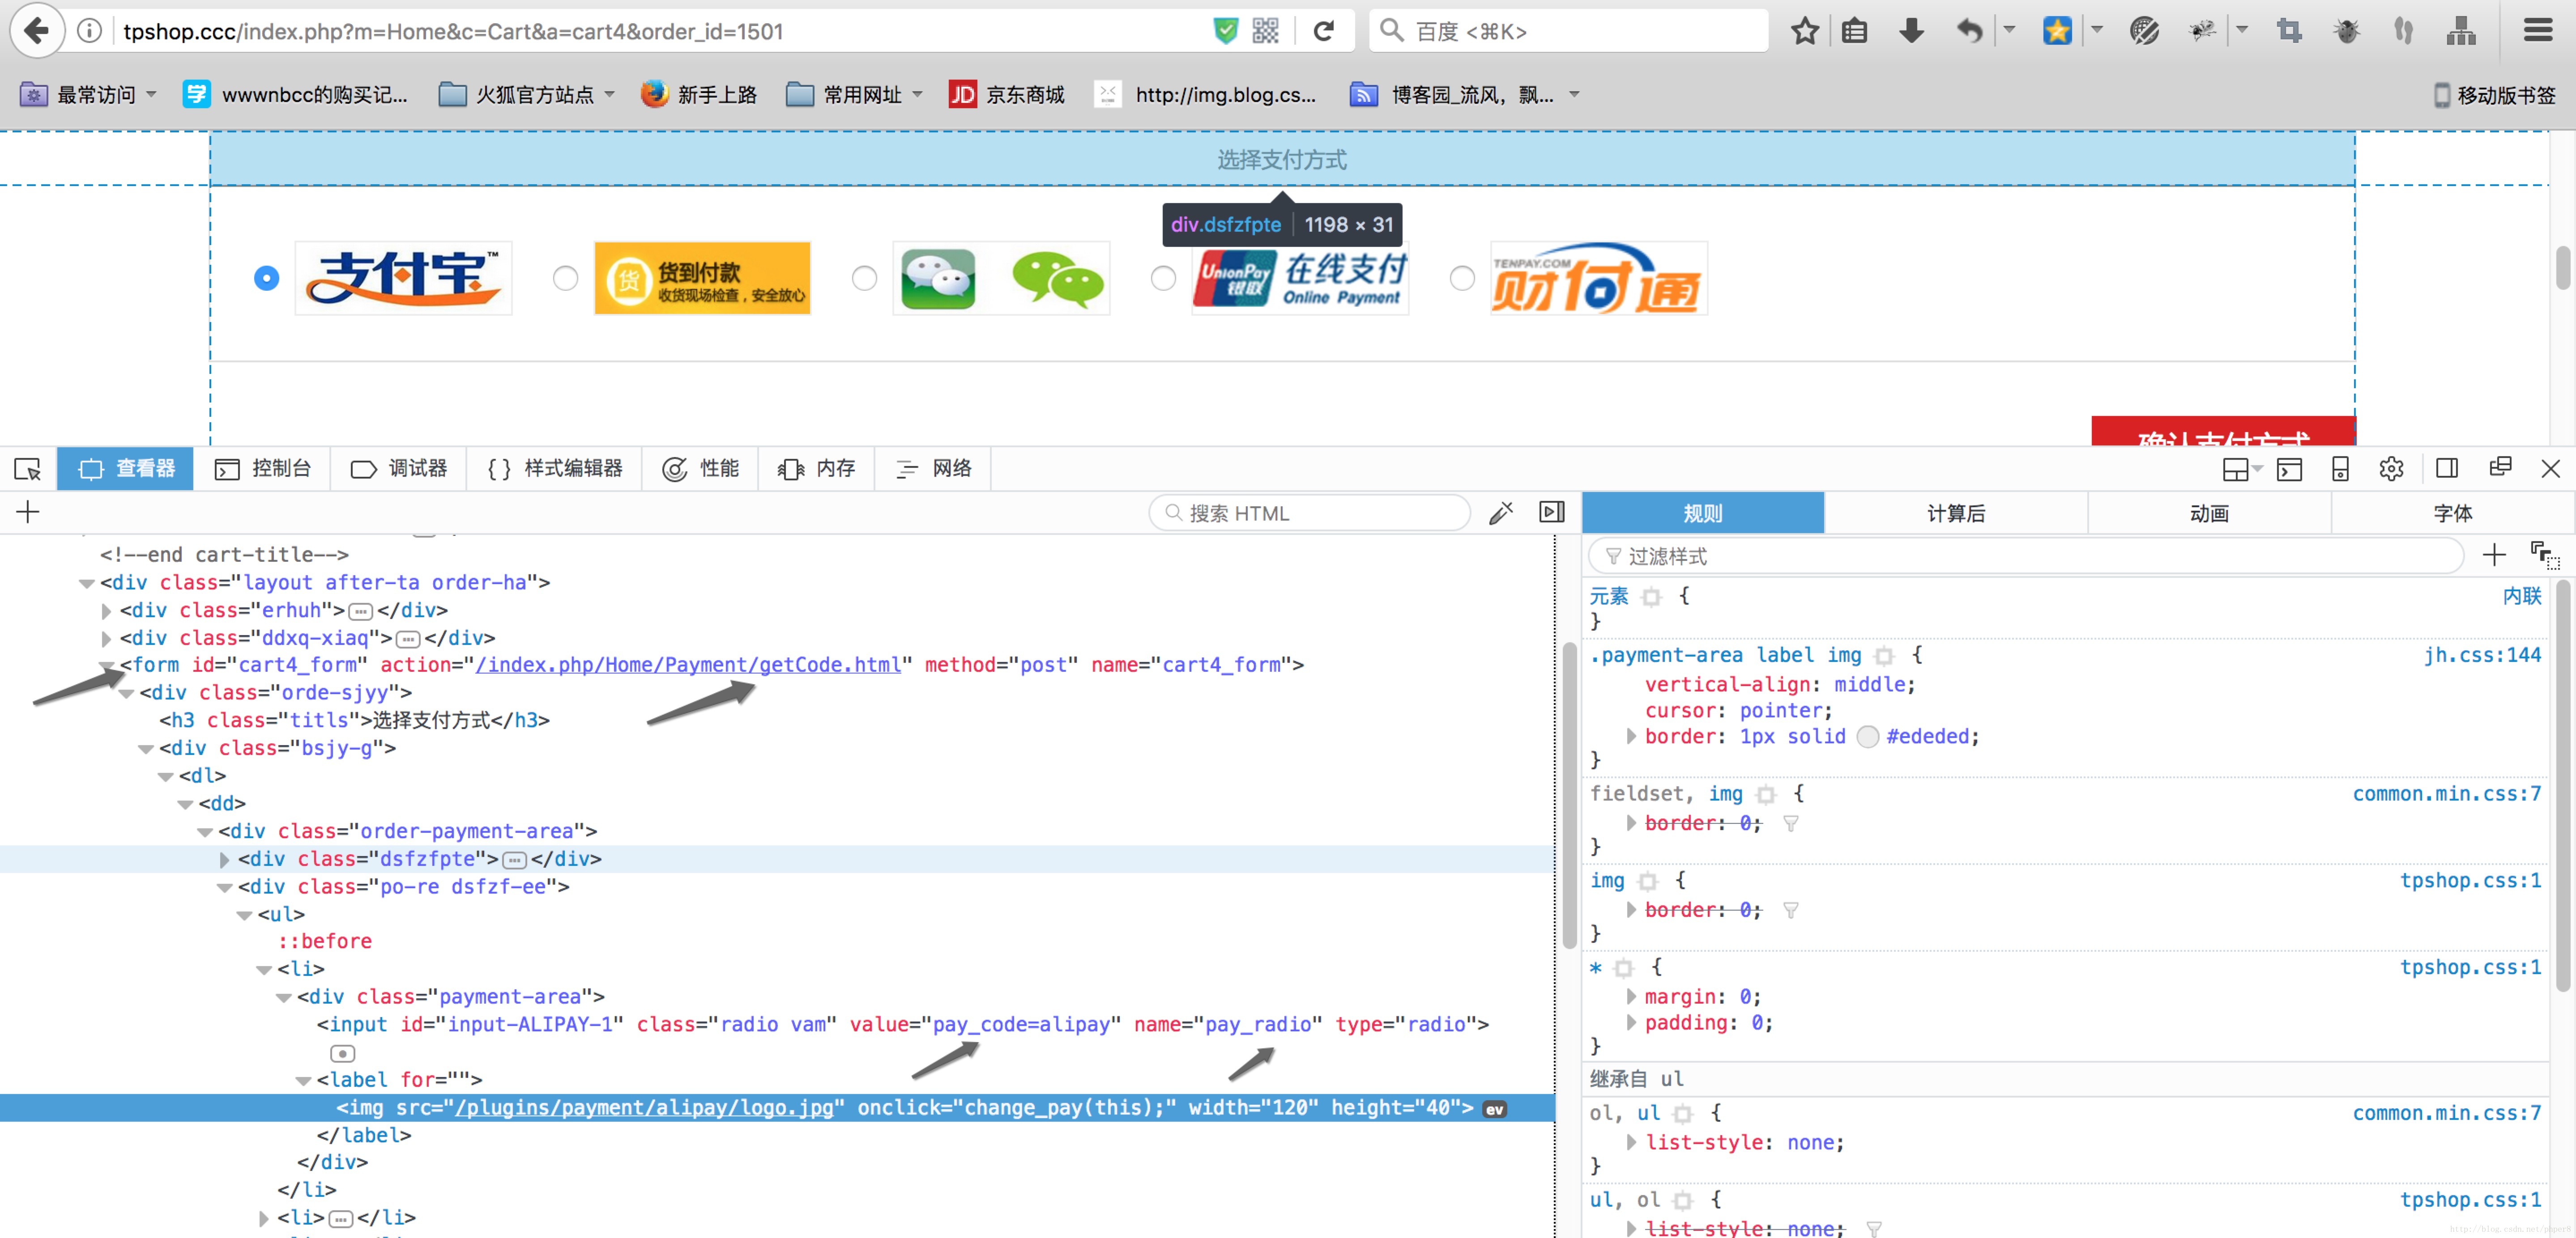Toggle the inspector sidebar pane icon

(x=1551, y=513)
